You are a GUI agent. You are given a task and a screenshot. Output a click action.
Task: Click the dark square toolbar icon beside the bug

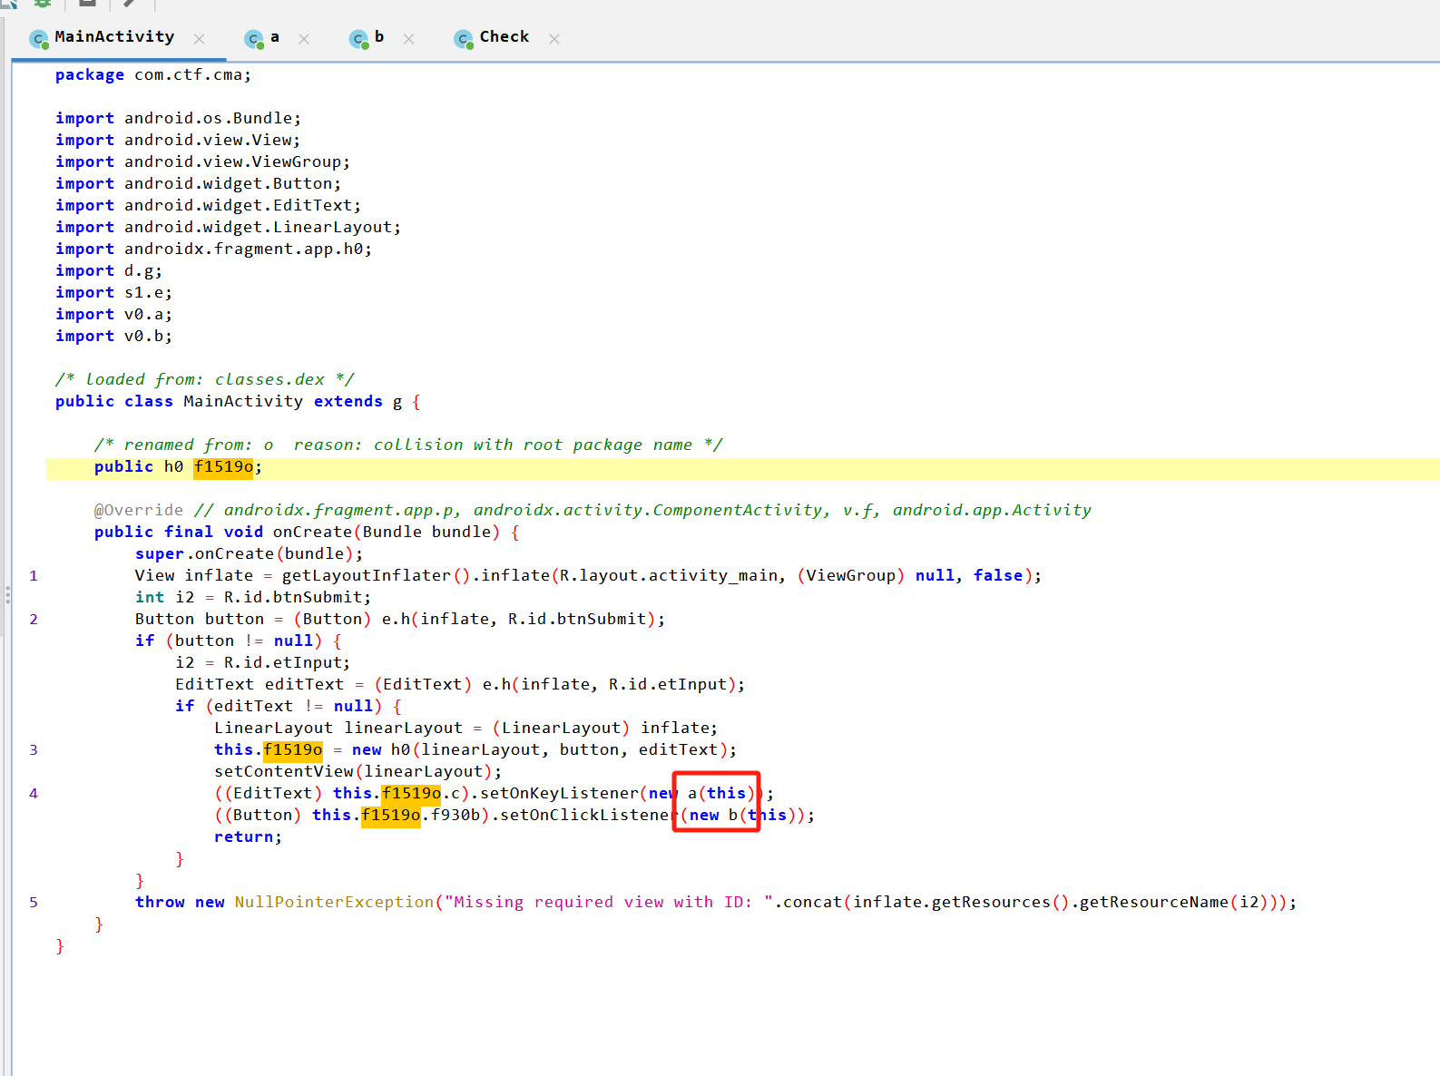(87, 3)
